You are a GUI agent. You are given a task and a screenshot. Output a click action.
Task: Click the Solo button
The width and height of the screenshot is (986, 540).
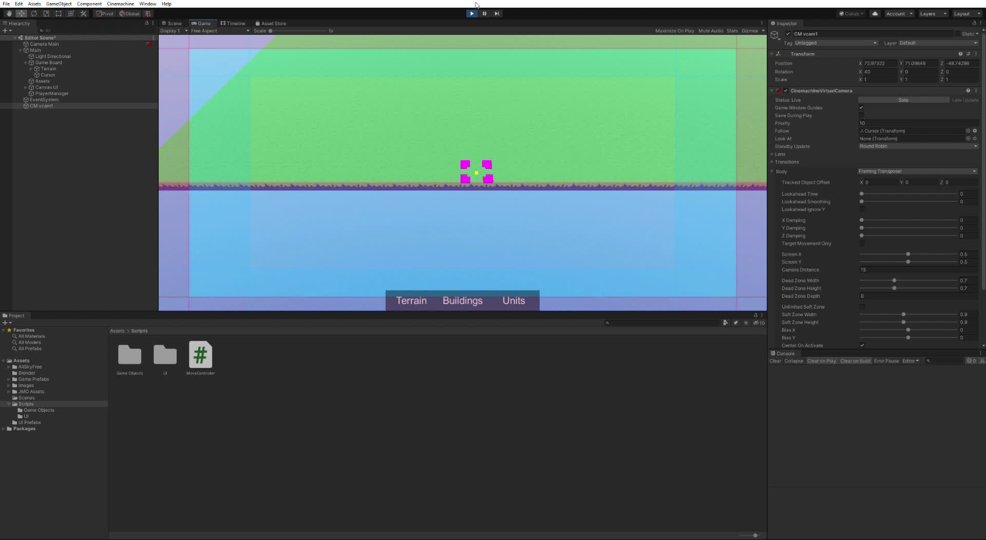903,100
